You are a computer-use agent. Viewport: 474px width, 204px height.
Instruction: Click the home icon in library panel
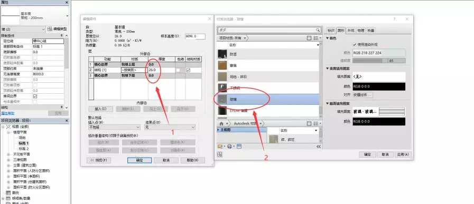[x=221, y=123]
